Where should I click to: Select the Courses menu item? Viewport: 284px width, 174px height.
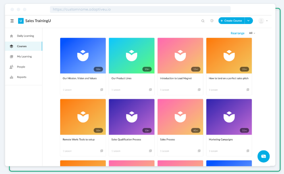point(24,46)
